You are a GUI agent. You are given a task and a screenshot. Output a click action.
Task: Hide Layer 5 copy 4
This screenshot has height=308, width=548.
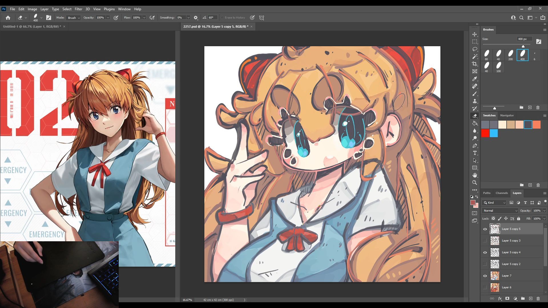(485, 252)
